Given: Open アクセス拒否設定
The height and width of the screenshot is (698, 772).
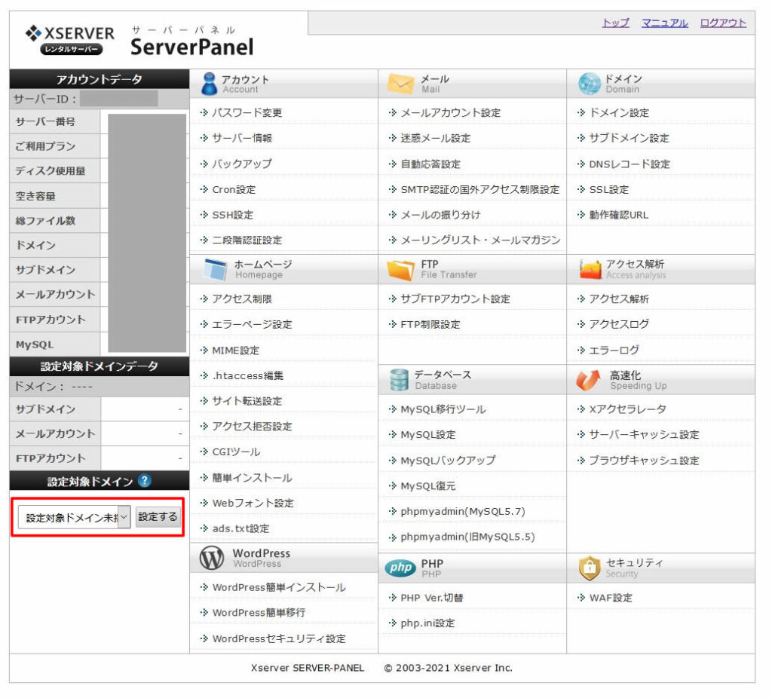Looking at the screenshot, I should click(252, 427).
